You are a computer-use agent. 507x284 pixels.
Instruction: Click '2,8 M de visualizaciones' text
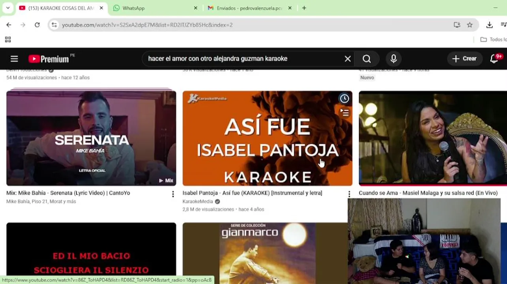[208, 209]
